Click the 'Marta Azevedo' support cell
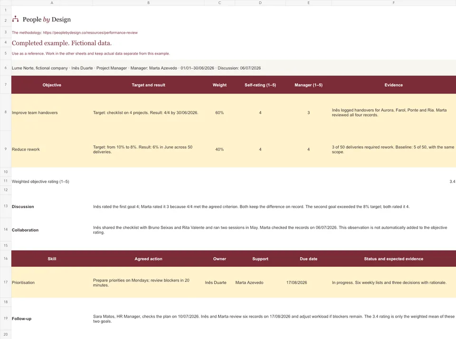The image size is (456, 339). [x=260, y=282]
